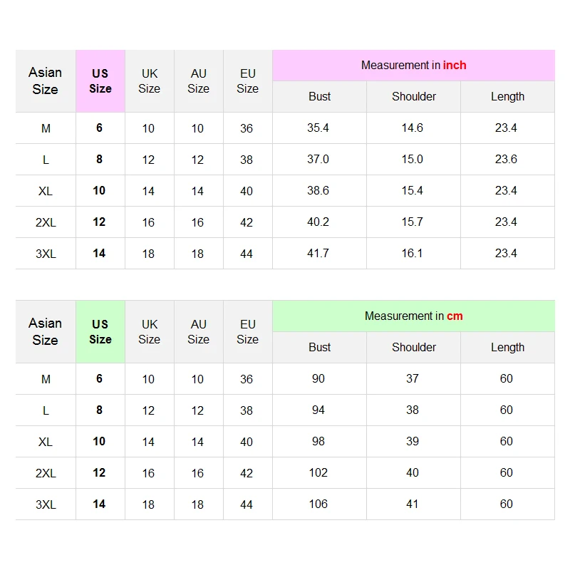The image size is (570, 570).
Task: Click the 38.6 bust measurement for XL
Action: (x=318, y=191)
